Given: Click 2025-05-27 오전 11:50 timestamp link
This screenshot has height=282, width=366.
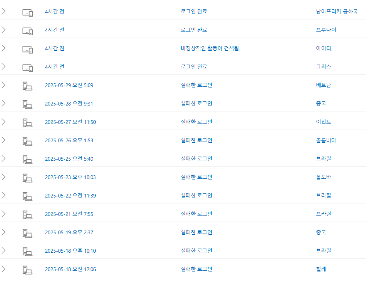Looking at the screenshot, I should (71, 122).
